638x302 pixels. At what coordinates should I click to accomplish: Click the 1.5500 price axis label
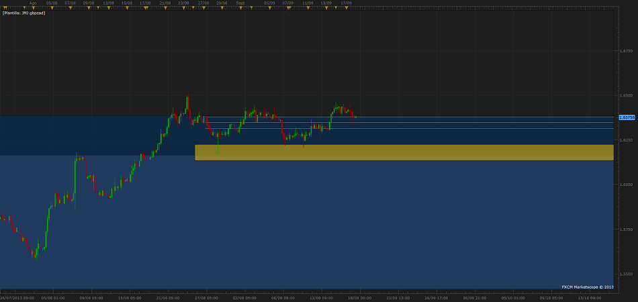tap(625, 274)
